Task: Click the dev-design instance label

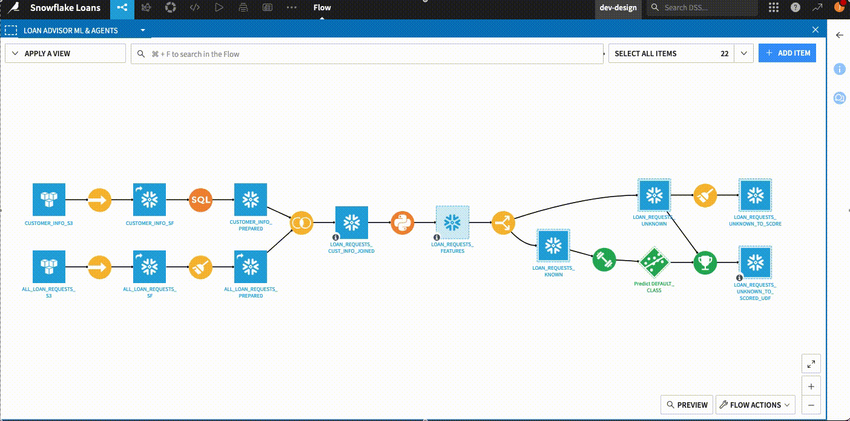Action: click(x=618, y=8)
